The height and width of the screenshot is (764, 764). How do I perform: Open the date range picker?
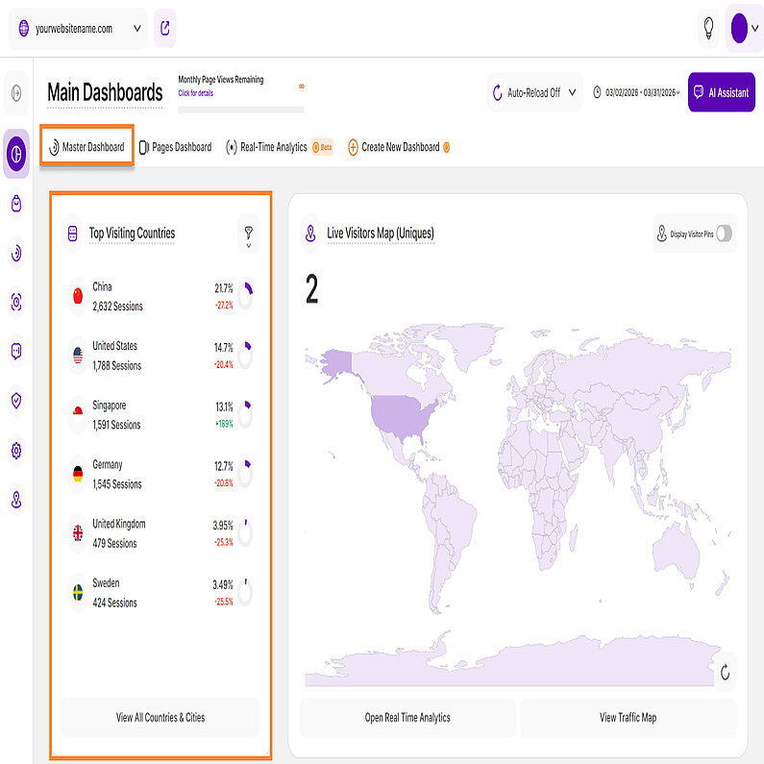[637, 93]
